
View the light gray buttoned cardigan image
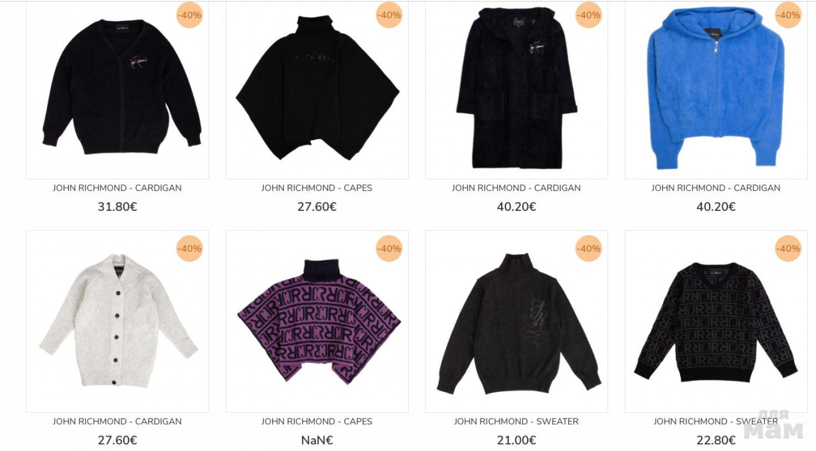click(117, 321)
